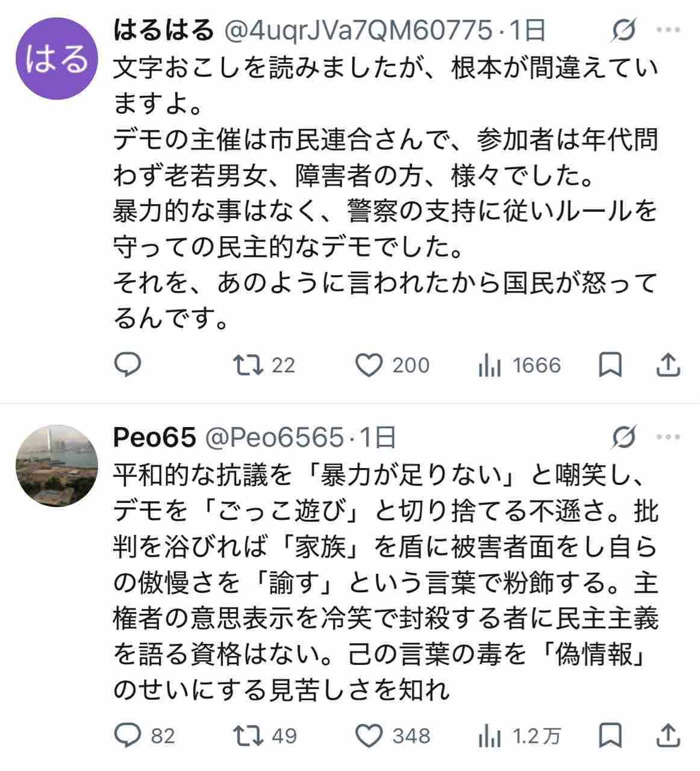Repost はるはる's post with 22 reposts

[x=264, y=365]
